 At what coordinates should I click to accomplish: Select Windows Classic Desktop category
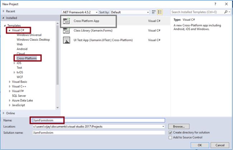coord(33,40)
